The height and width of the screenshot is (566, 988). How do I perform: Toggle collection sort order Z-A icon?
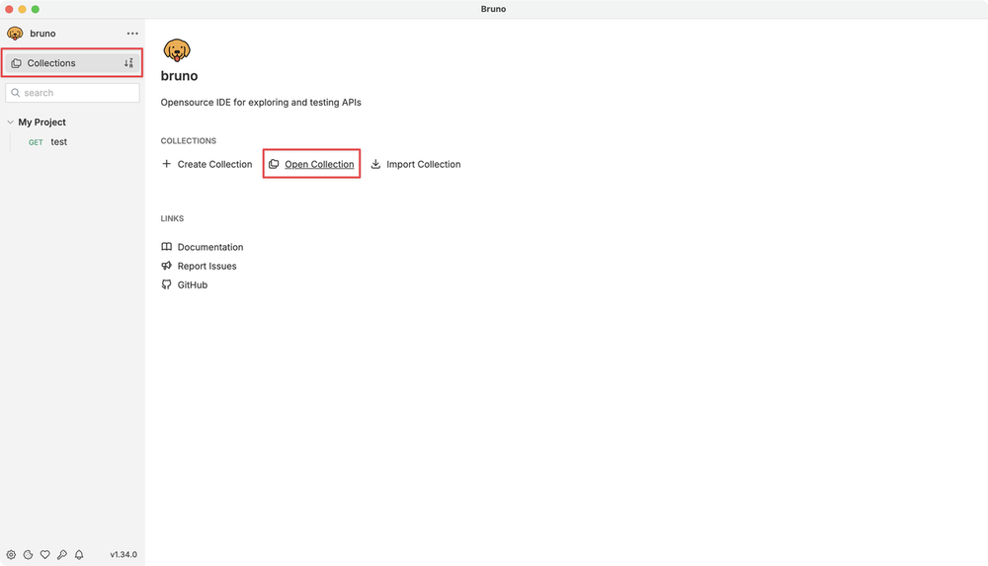pos(128,63)
